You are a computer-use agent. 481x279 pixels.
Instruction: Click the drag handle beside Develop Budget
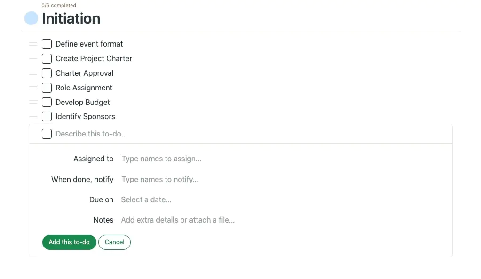click(32, 102)
